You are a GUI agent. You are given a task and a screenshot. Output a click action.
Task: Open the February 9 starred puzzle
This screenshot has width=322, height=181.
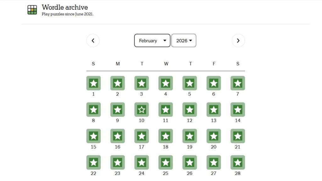pos(118,110)
